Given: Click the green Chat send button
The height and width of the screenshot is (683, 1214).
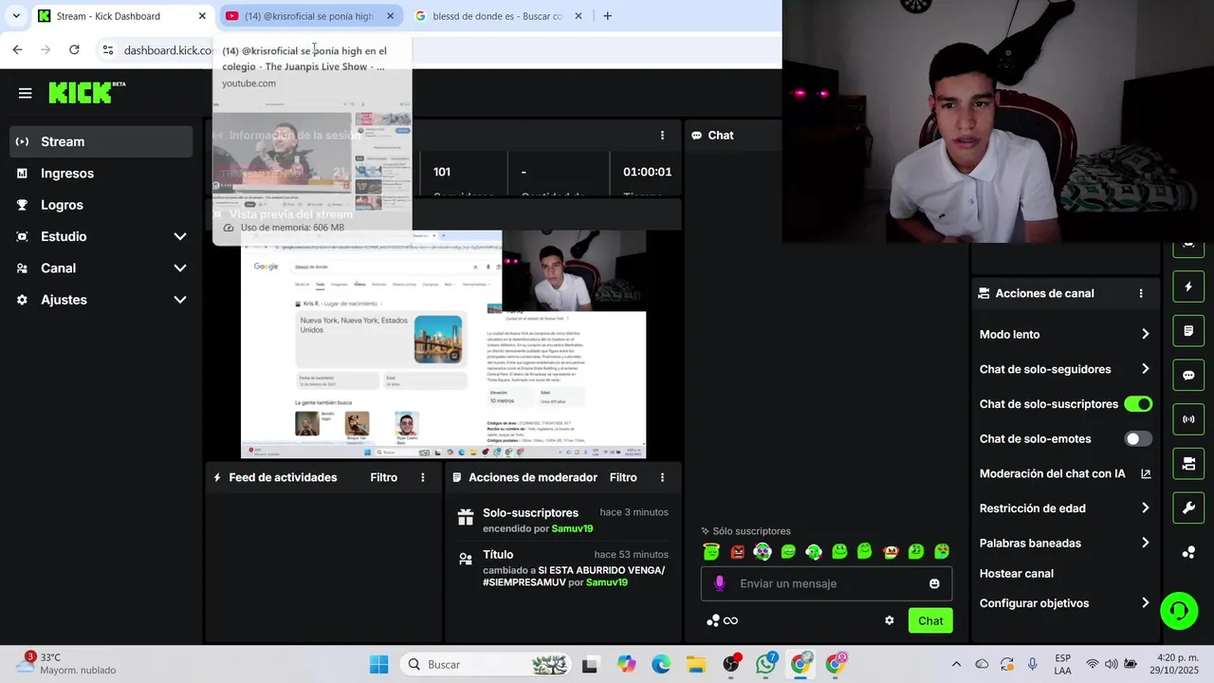Looking at the screenshot, I should click(930, 620).
